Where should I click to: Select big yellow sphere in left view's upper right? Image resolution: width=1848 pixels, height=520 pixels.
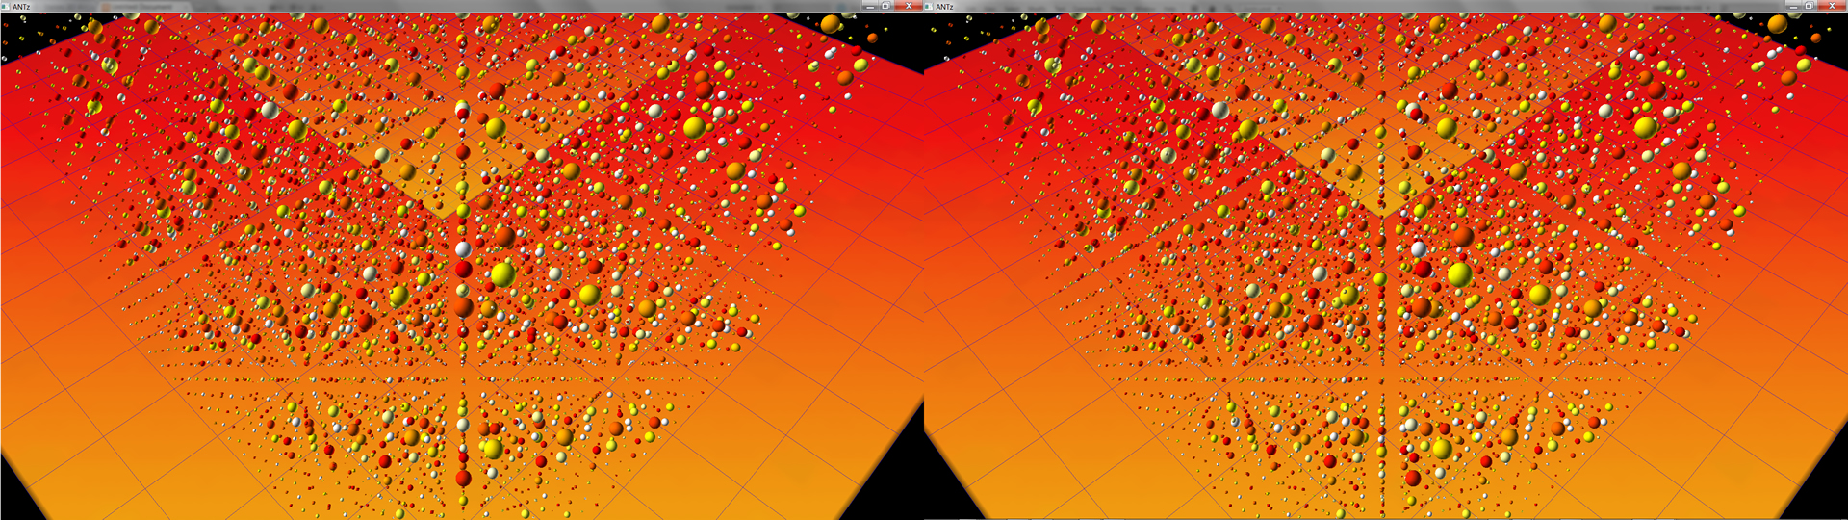click(694, 126)
